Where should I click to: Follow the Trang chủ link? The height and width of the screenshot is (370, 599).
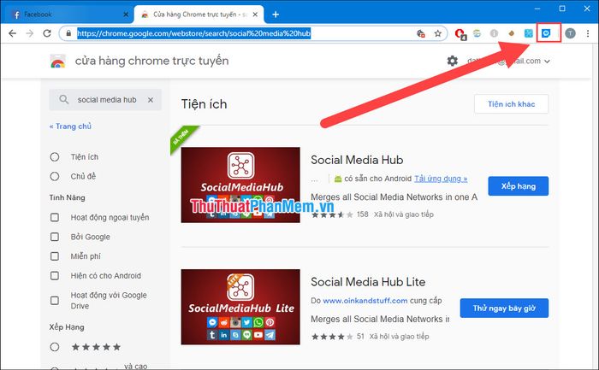pos(70,126)
